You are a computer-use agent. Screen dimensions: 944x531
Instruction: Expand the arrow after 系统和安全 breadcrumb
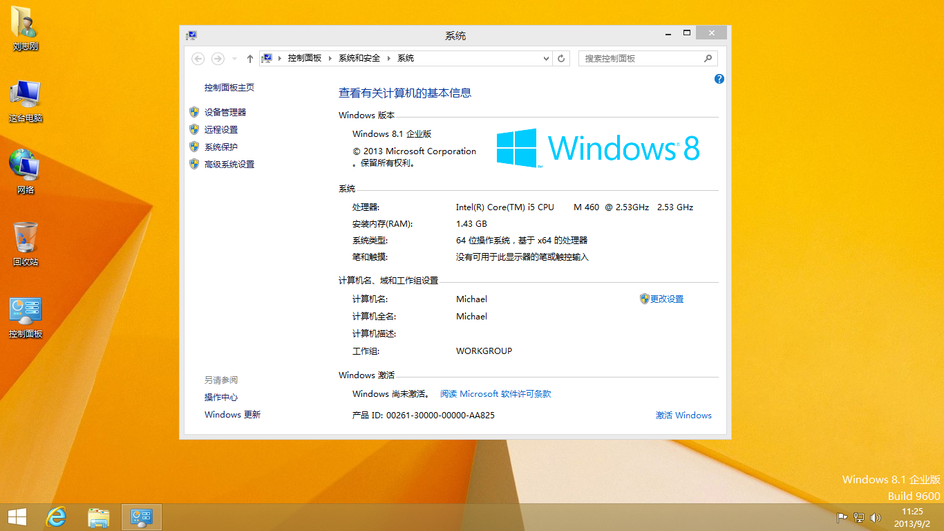point(389,59)
